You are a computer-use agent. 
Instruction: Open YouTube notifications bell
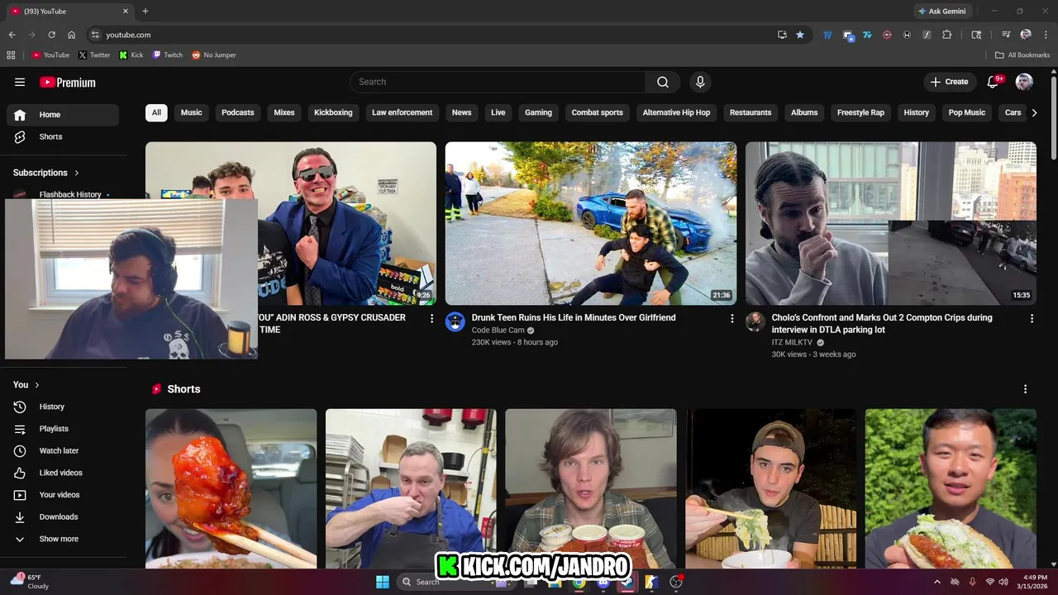coord(994,82)
